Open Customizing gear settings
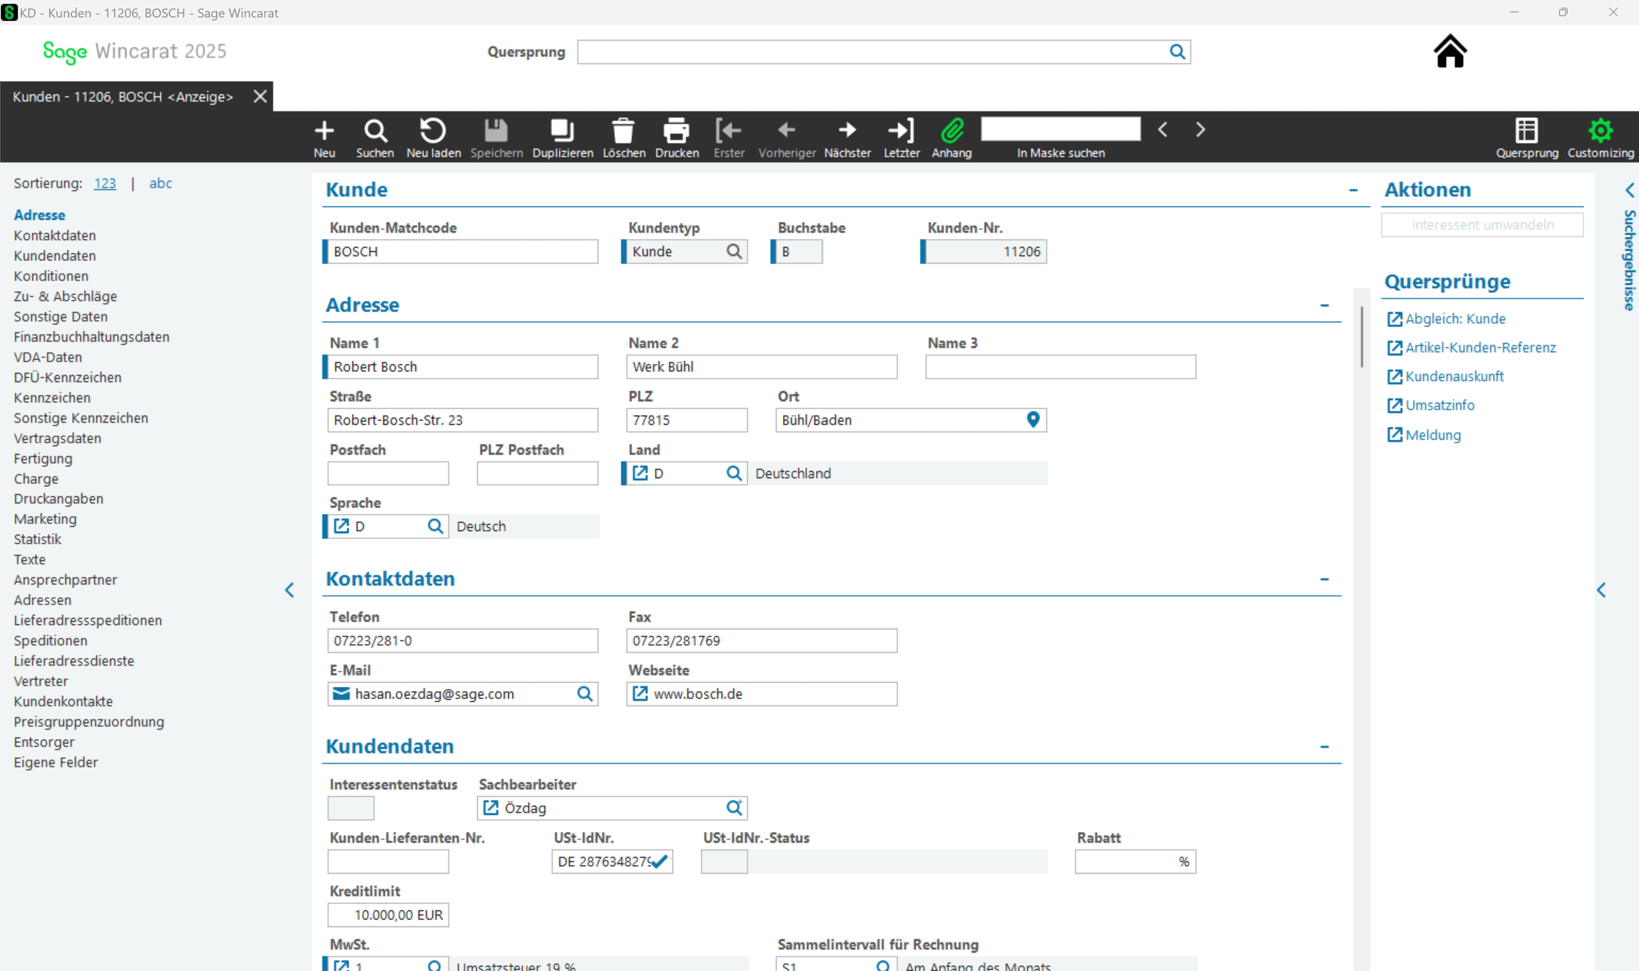 [1600, 130]
